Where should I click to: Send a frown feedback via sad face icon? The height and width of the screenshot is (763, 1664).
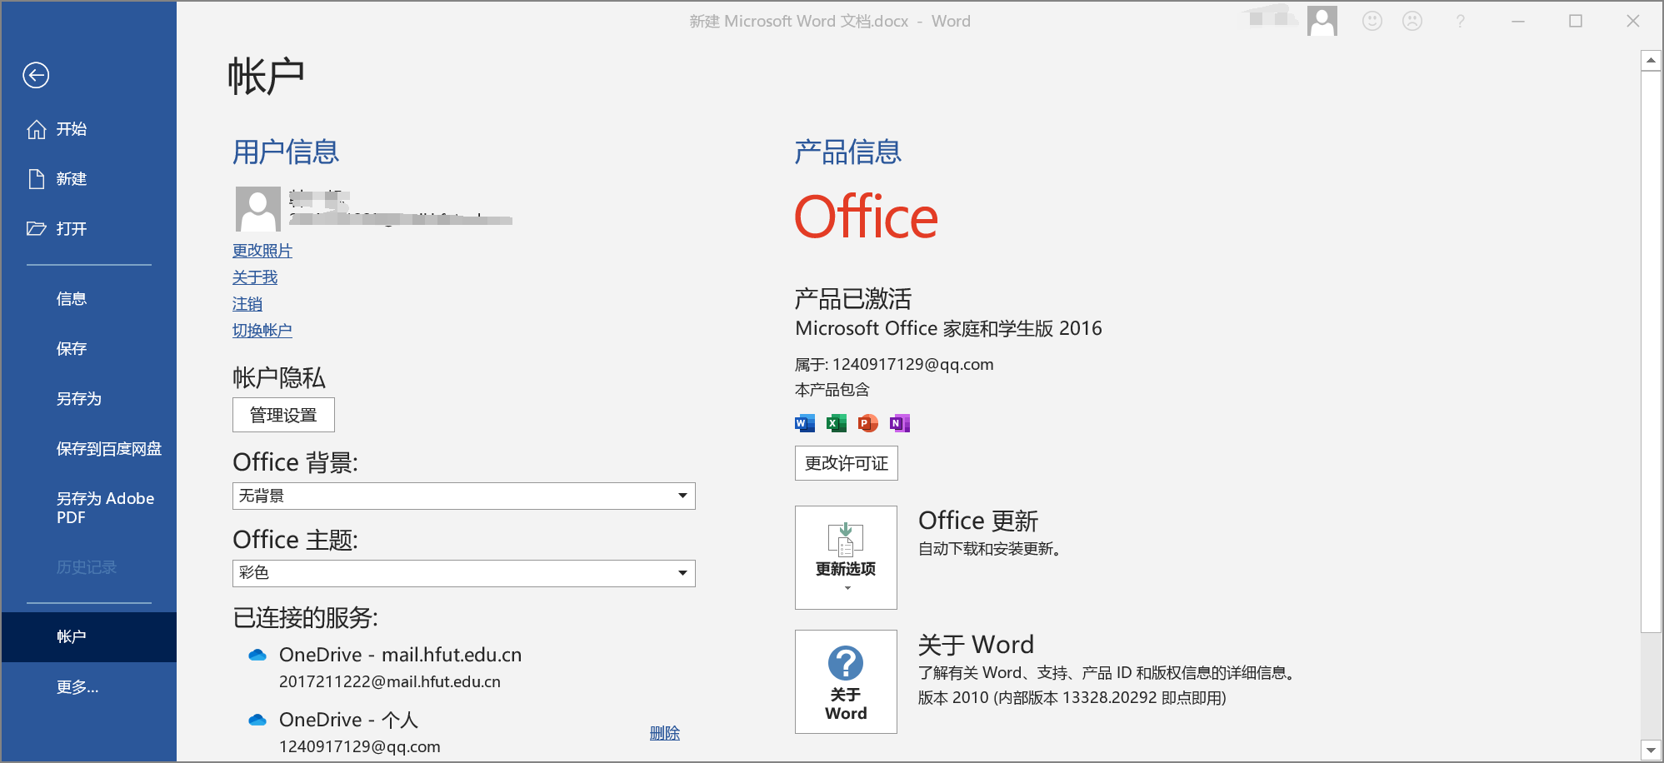coord(1412,21)
